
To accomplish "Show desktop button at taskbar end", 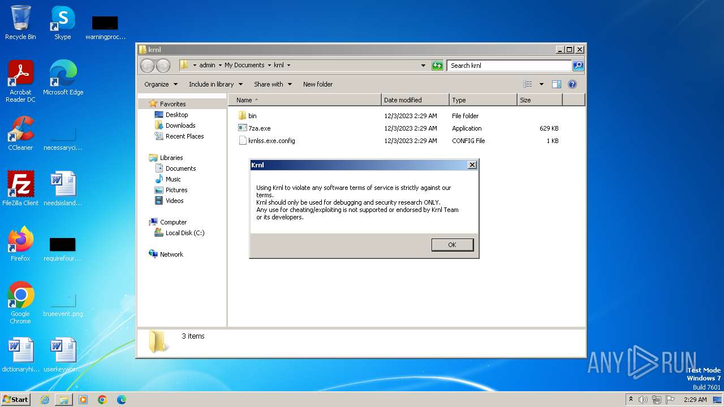I will pyautogui.click(x=718, y=400).
